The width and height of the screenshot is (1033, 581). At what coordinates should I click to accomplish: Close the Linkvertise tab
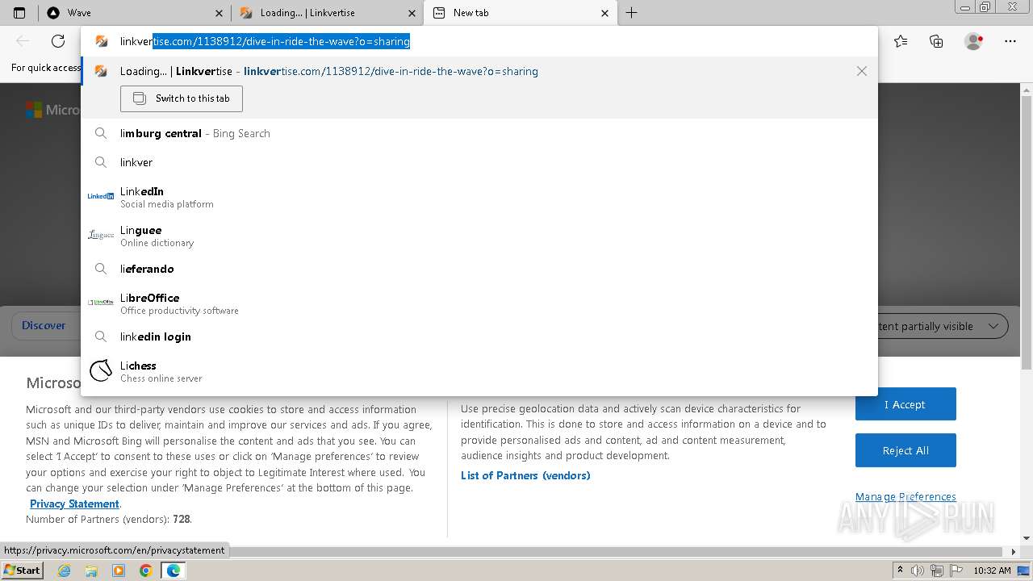412,13
